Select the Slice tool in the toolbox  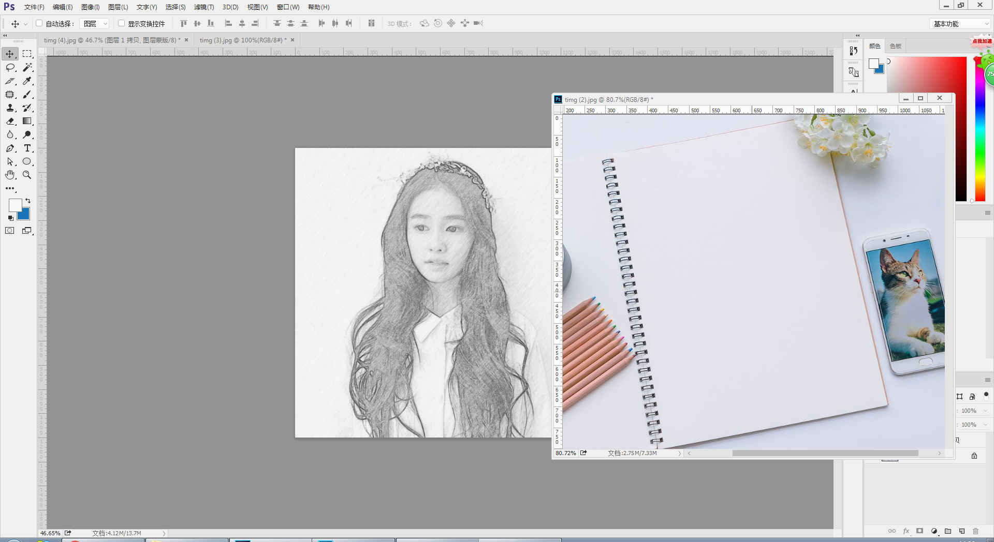(10, 81)
